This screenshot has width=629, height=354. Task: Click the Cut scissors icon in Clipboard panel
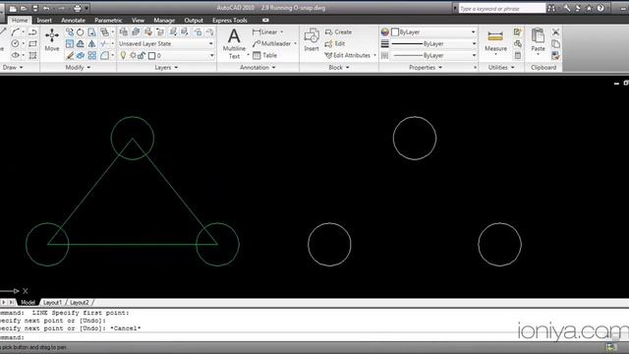[x=555, y=32]
